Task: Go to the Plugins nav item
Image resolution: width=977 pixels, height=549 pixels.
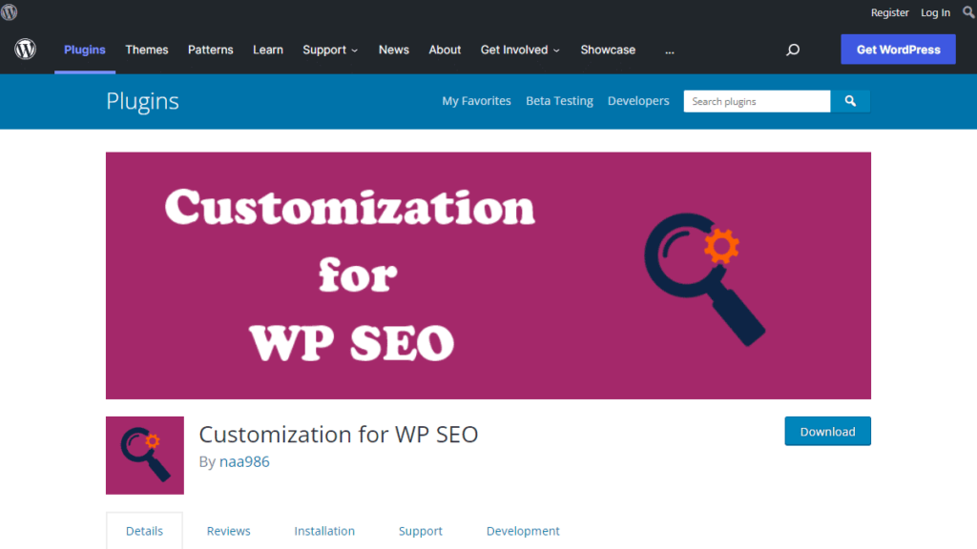Action: [85, 50]
